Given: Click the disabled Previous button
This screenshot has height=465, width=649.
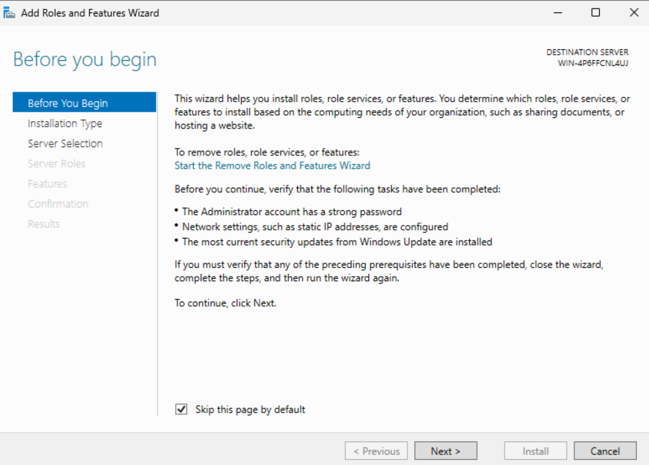Looking at the screenshot, I should point(376,451).
